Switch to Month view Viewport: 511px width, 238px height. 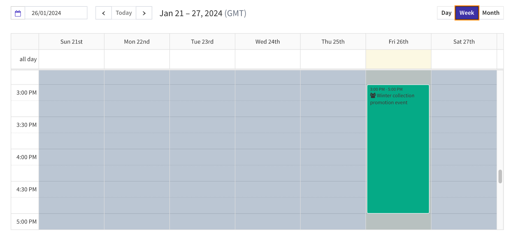[x=491, y=13]
